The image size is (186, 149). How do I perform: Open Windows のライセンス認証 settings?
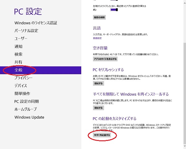coord(36,23)
